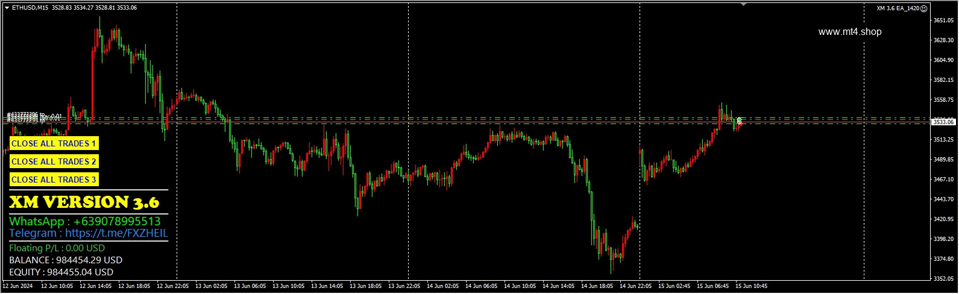959x294 pixels.
Task: Click price scale value 3420.95
Action: coord(943,219)
